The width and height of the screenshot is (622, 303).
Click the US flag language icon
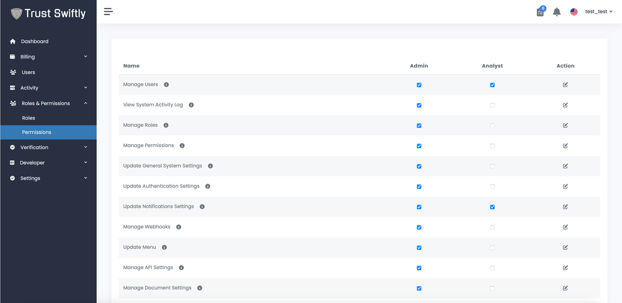coord(574,12)
